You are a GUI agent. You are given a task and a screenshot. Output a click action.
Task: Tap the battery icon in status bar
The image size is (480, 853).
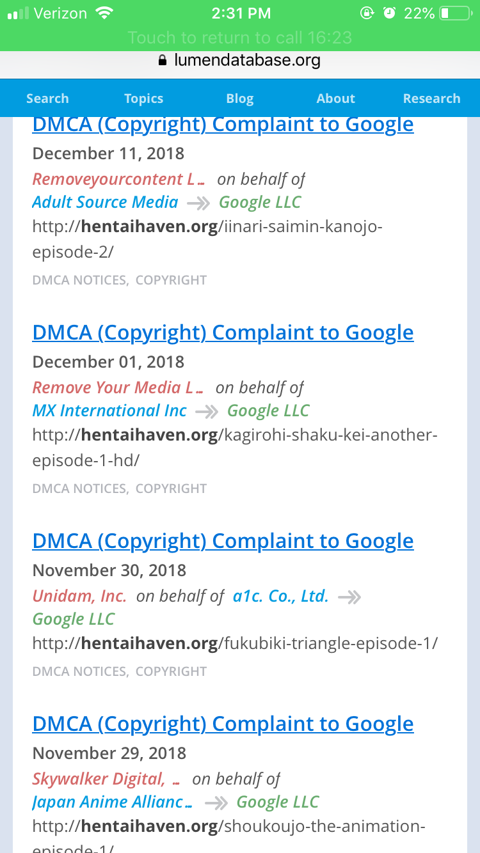[454, 13]
